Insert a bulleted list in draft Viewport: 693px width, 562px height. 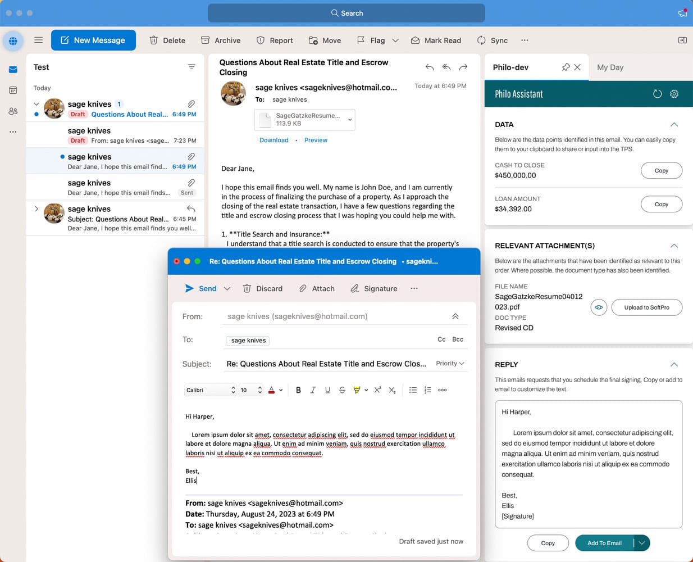coord(413,390)
